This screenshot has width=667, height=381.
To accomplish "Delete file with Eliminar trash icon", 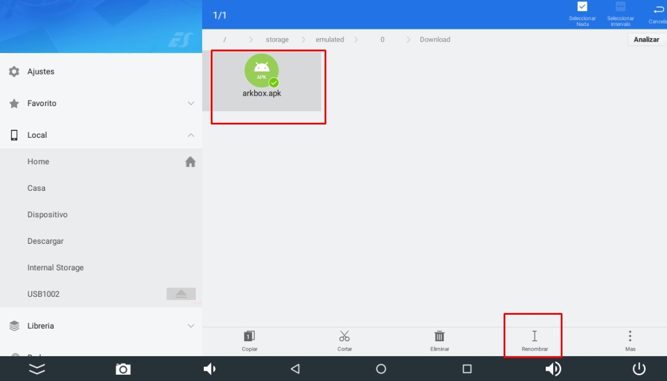I will [439, 337].
